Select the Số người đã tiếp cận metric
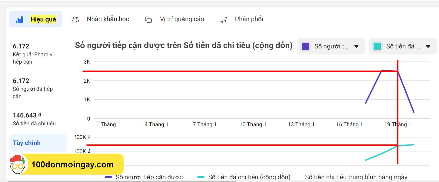Screen dimensions: 439x182 [33, 88]
